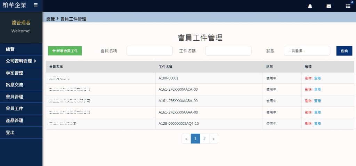Image resolution: width=356 pixels, height=166 pixels.
Task: Go to next page arrow »
Action: point(213,139)
